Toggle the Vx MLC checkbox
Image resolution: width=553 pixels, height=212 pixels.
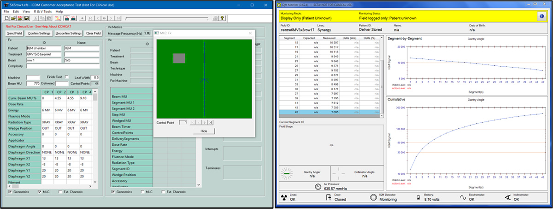tap(142, 191)
